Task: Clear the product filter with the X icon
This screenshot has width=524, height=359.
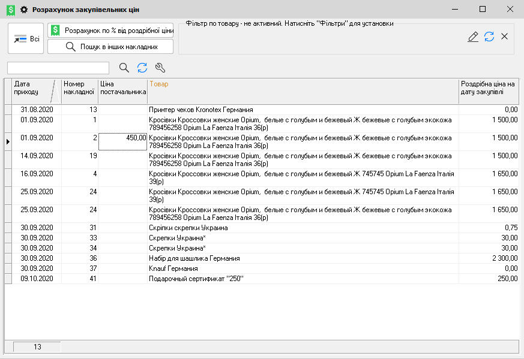Action: 504,37
